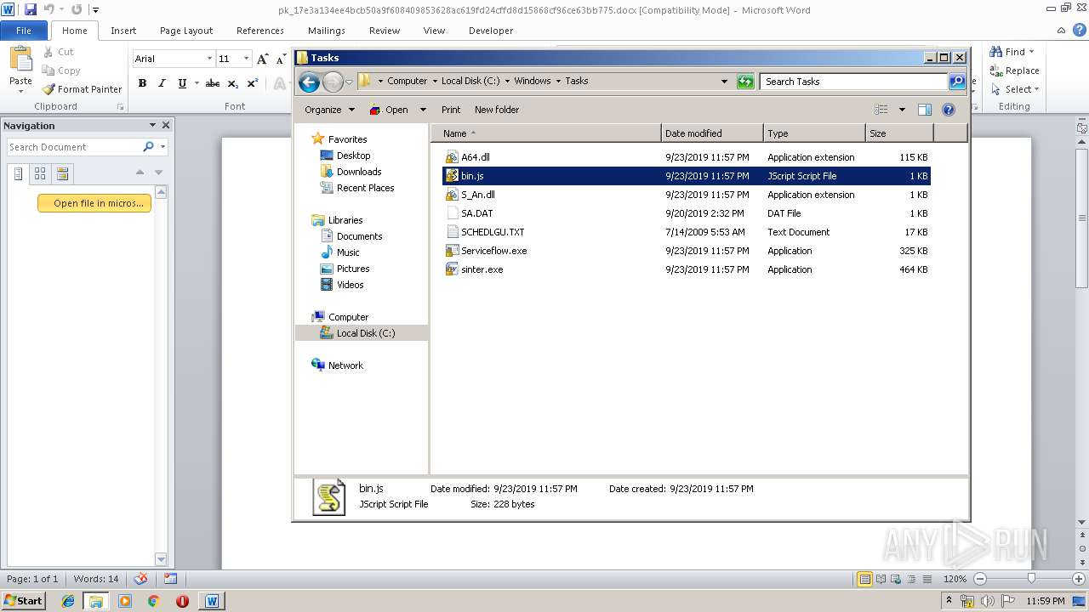Open the File tab in Word
Screen dimensions: 1089x612
(x=24, y=31)
